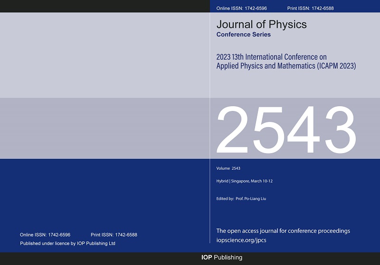Screen dimensions: 380x265
Task: Click the 'Volume 2543' line
Action: [228, 168]
